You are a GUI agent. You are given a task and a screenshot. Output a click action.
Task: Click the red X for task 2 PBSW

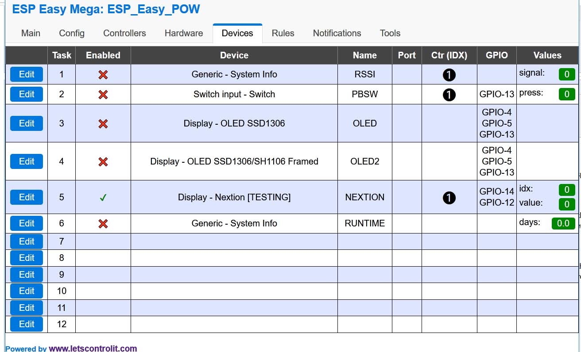(x=103, y=94)
